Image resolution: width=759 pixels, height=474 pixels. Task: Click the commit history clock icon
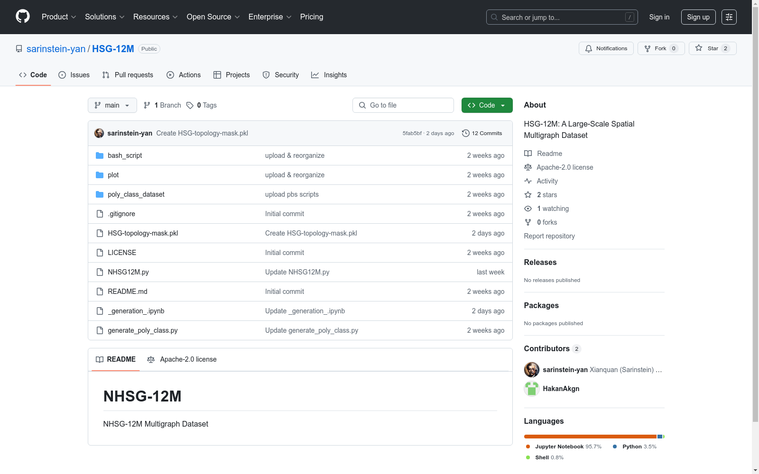pos(466,133)
